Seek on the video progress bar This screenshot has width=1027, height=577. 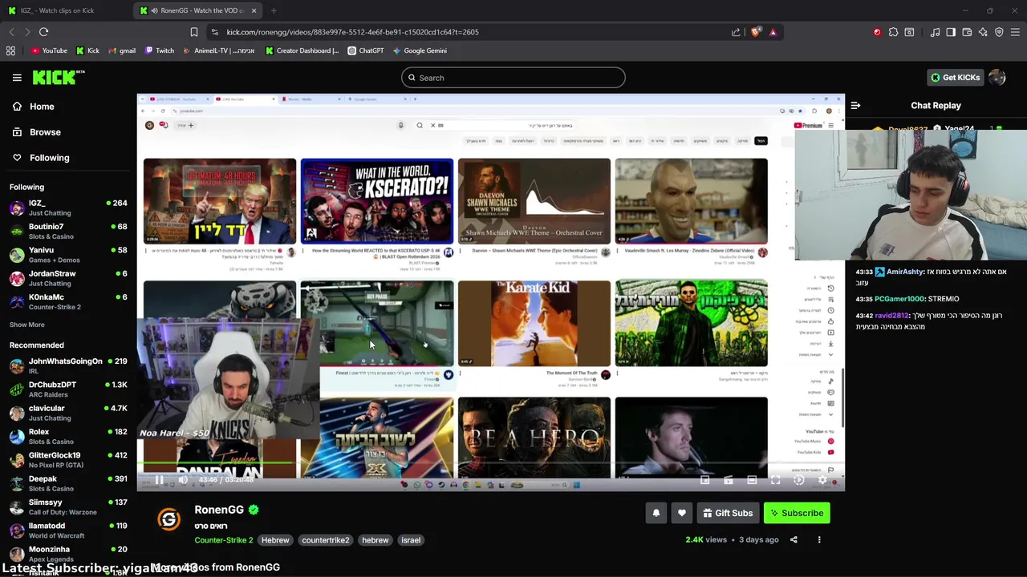click(490, 463)
